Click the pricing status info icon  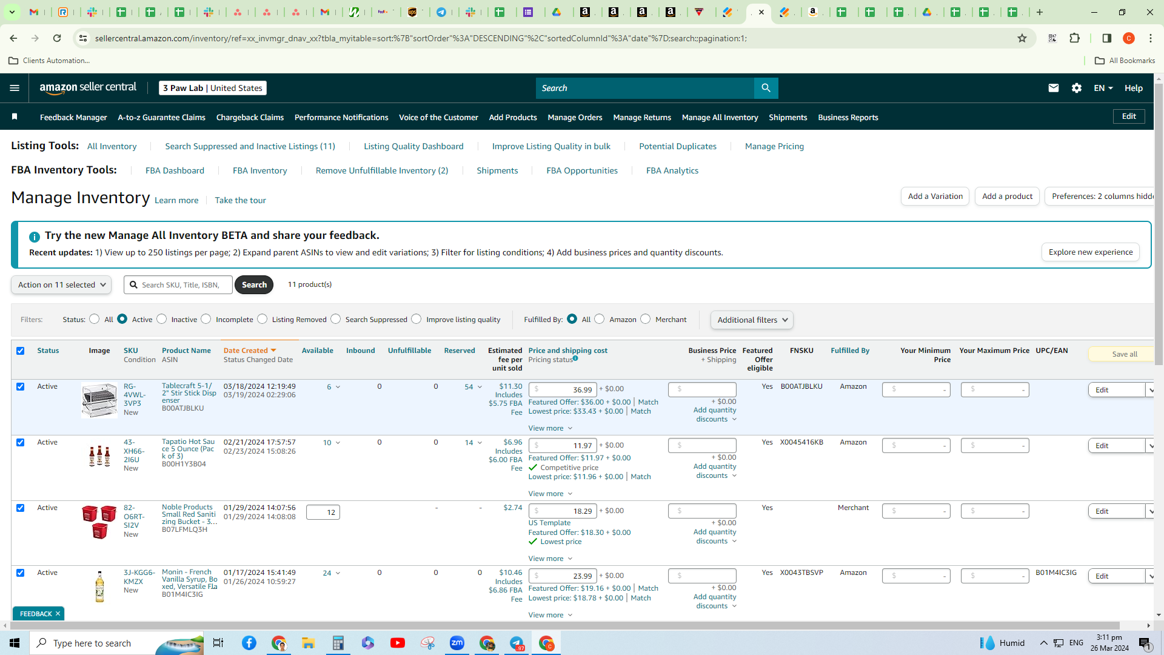coord(575,358)
